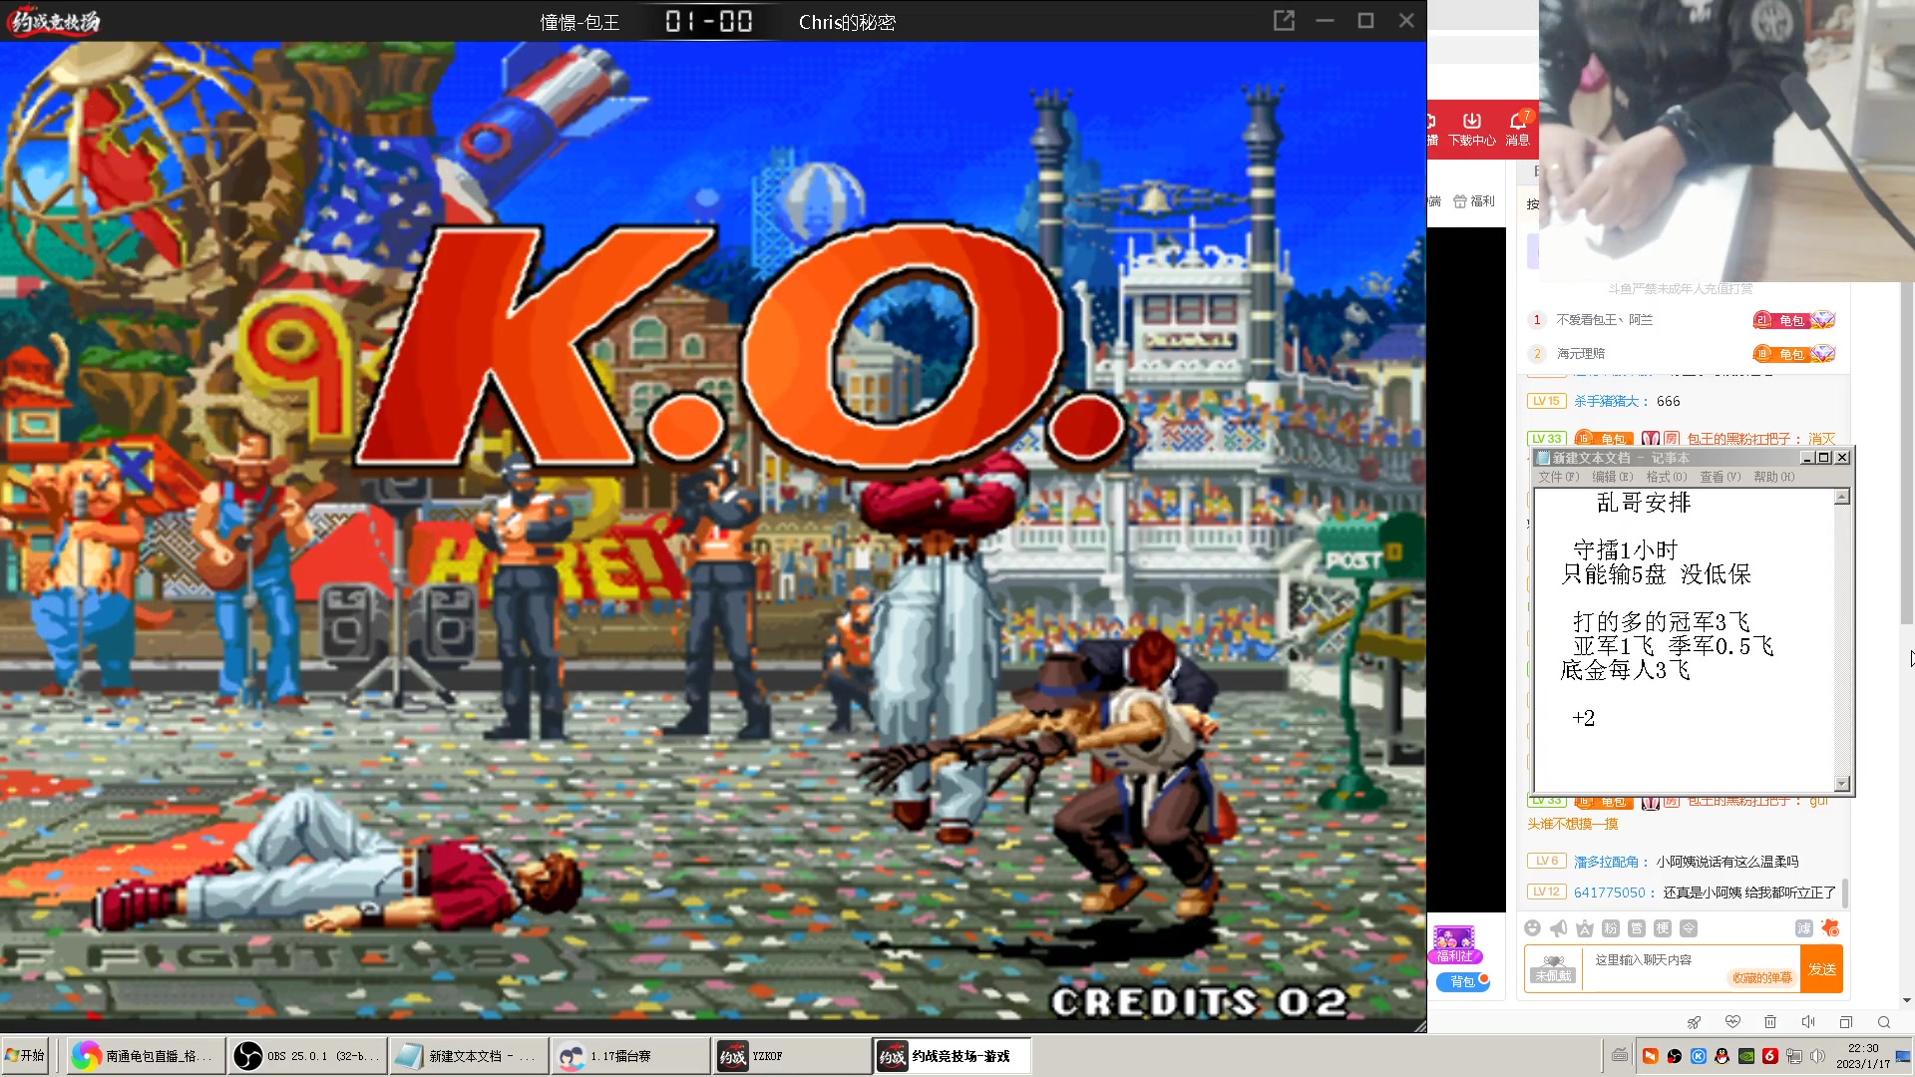Click the megaphone horn icon in chat toolbar
This screenshot has width=1915, height=1077.
tap(1559, 928)
